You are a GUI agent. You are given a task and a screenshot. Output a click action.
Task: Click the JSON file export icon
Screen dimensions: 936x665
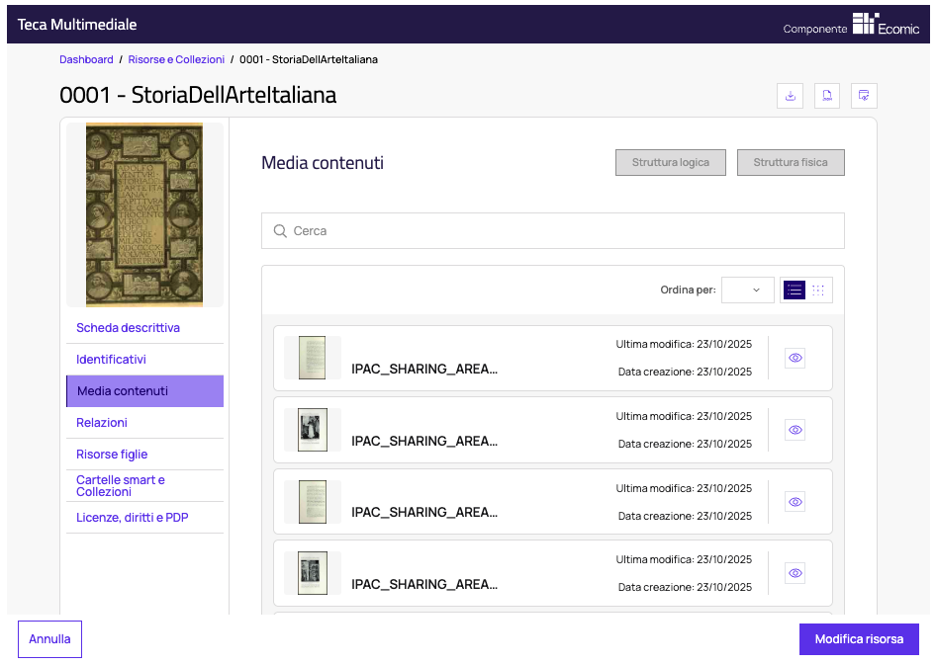point(827,96)
